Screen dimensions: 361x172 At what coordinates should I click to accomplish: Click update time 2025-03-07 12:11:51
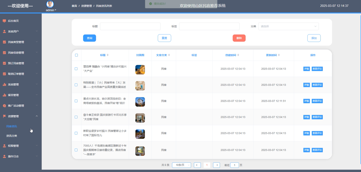pos(273,101)
